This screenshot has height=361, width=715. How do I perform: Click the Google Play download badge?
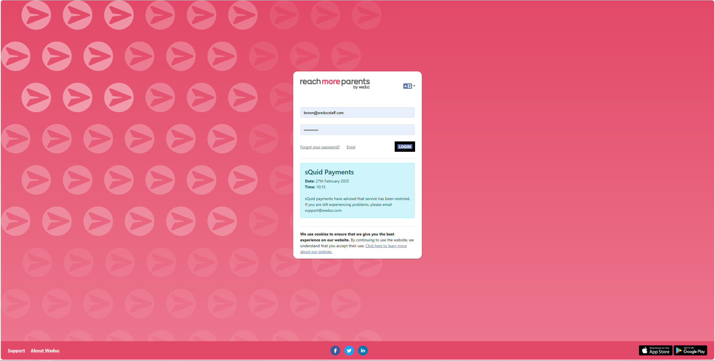click(690, 350)
